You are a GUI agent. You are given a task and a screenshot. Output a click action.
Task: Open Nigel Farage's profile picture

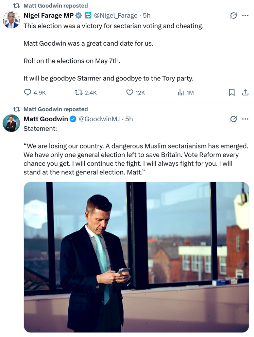[12, 20]
